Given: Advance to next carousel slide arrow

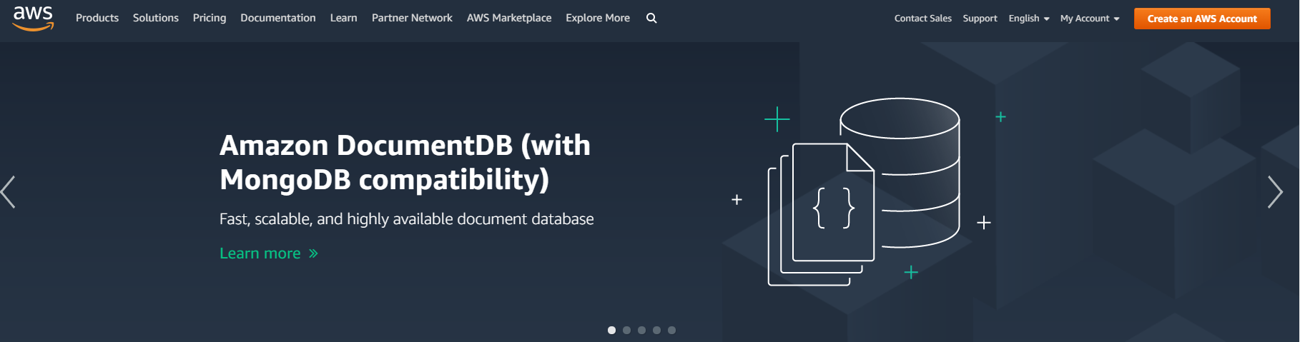Looking at the screenshot, I should pyautogui.click(x=1275, y=192).
